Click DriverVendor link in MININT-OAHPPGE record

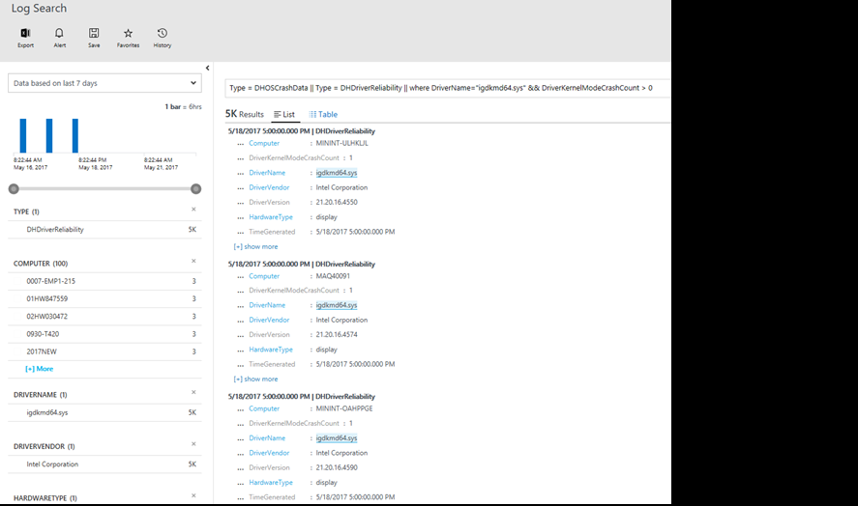point(269,453)
